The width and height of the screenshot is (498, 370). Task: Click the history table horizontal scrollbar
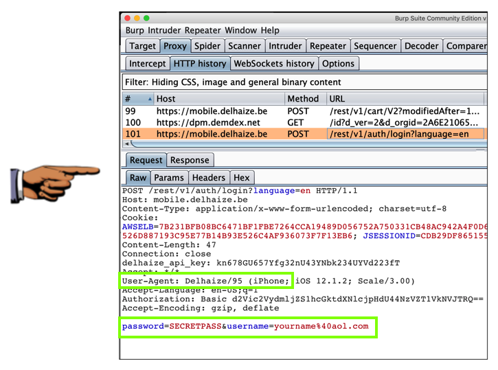308,144
